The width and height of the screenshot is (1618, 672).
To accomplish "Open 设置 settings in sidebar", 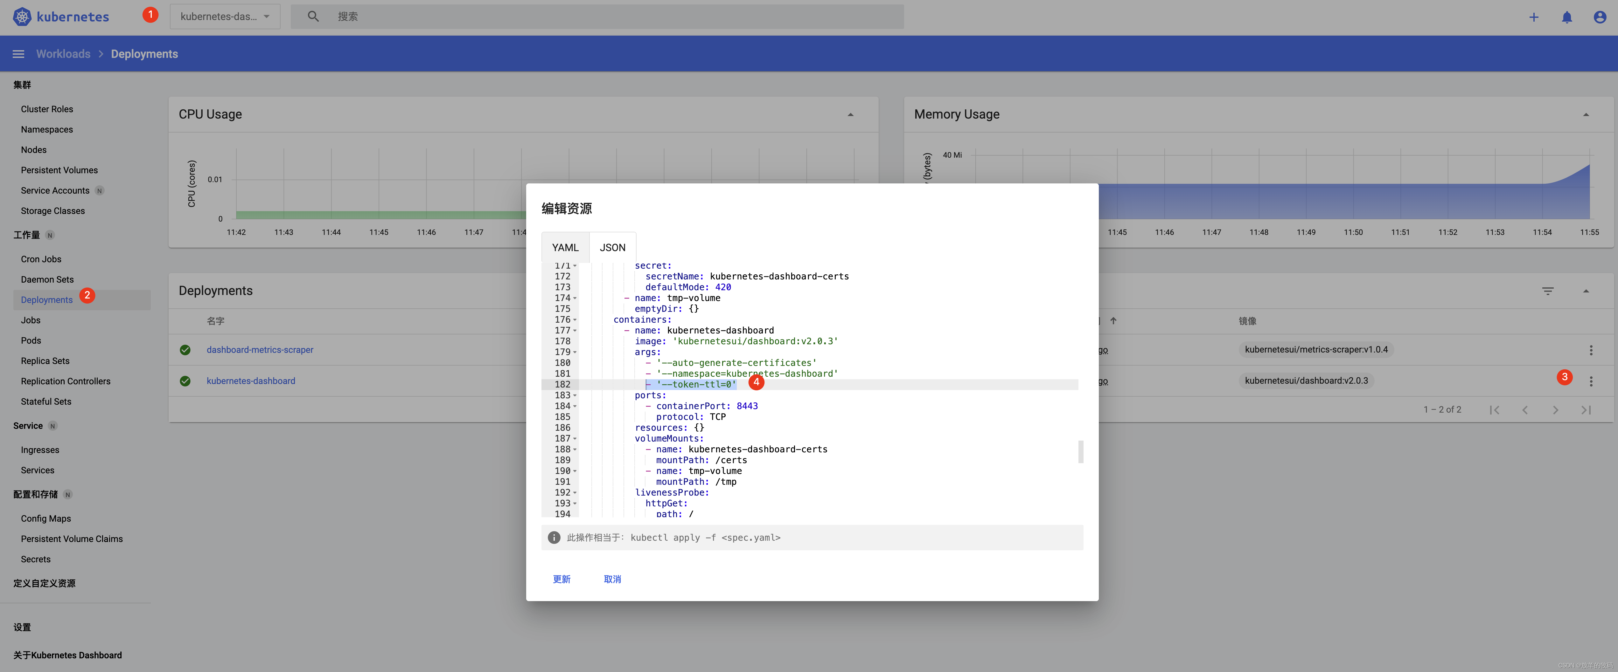I will pos(22,627).
